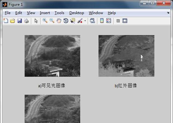Enable the Rotate 3D tool
The image size is (173, 123).
(66, 21)
